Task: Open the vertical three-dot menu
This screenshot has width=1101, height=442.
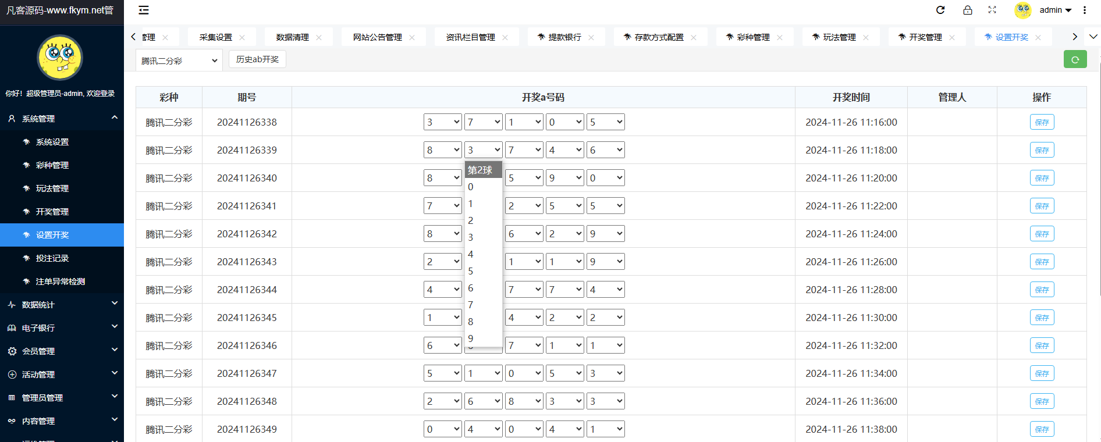Action: pyautogui.click(x=1085, y=10)
